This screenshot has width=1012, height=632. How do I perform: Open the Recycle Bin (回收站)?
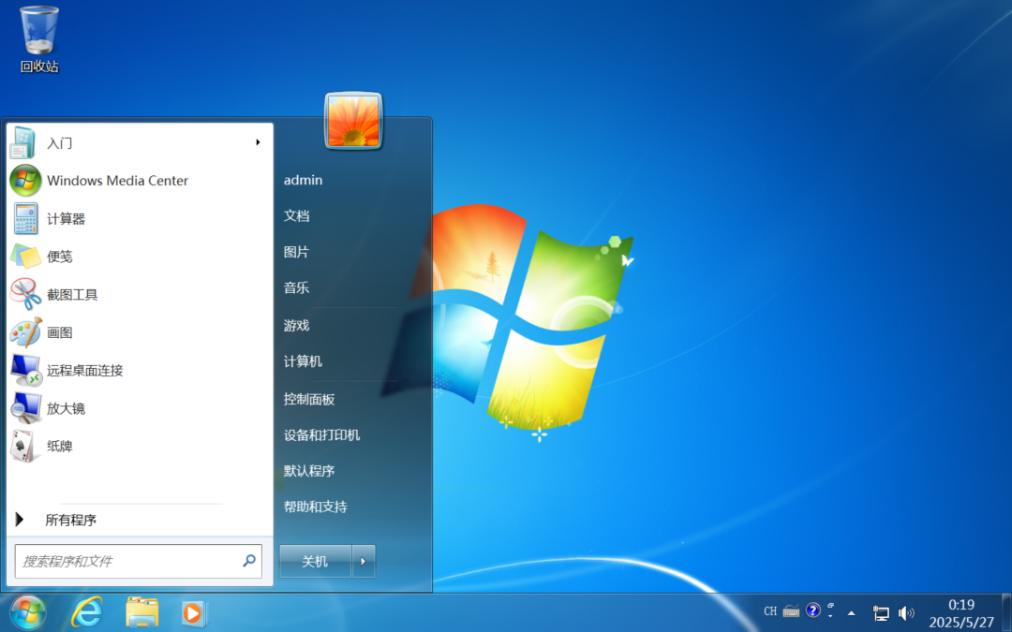pos(37,28)
